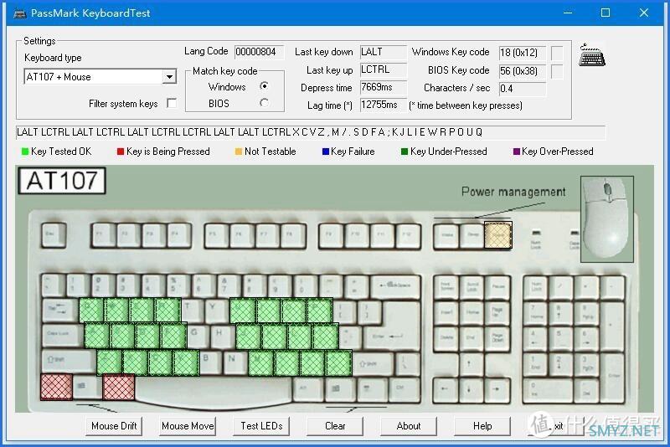Select the Windows match key code radio
Viewport: 670px width, 447px height.
264,86
